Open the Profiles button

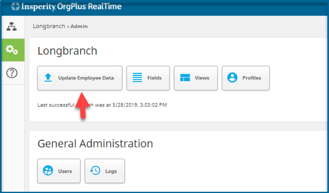pyautogui.click(x=246, y=78)
